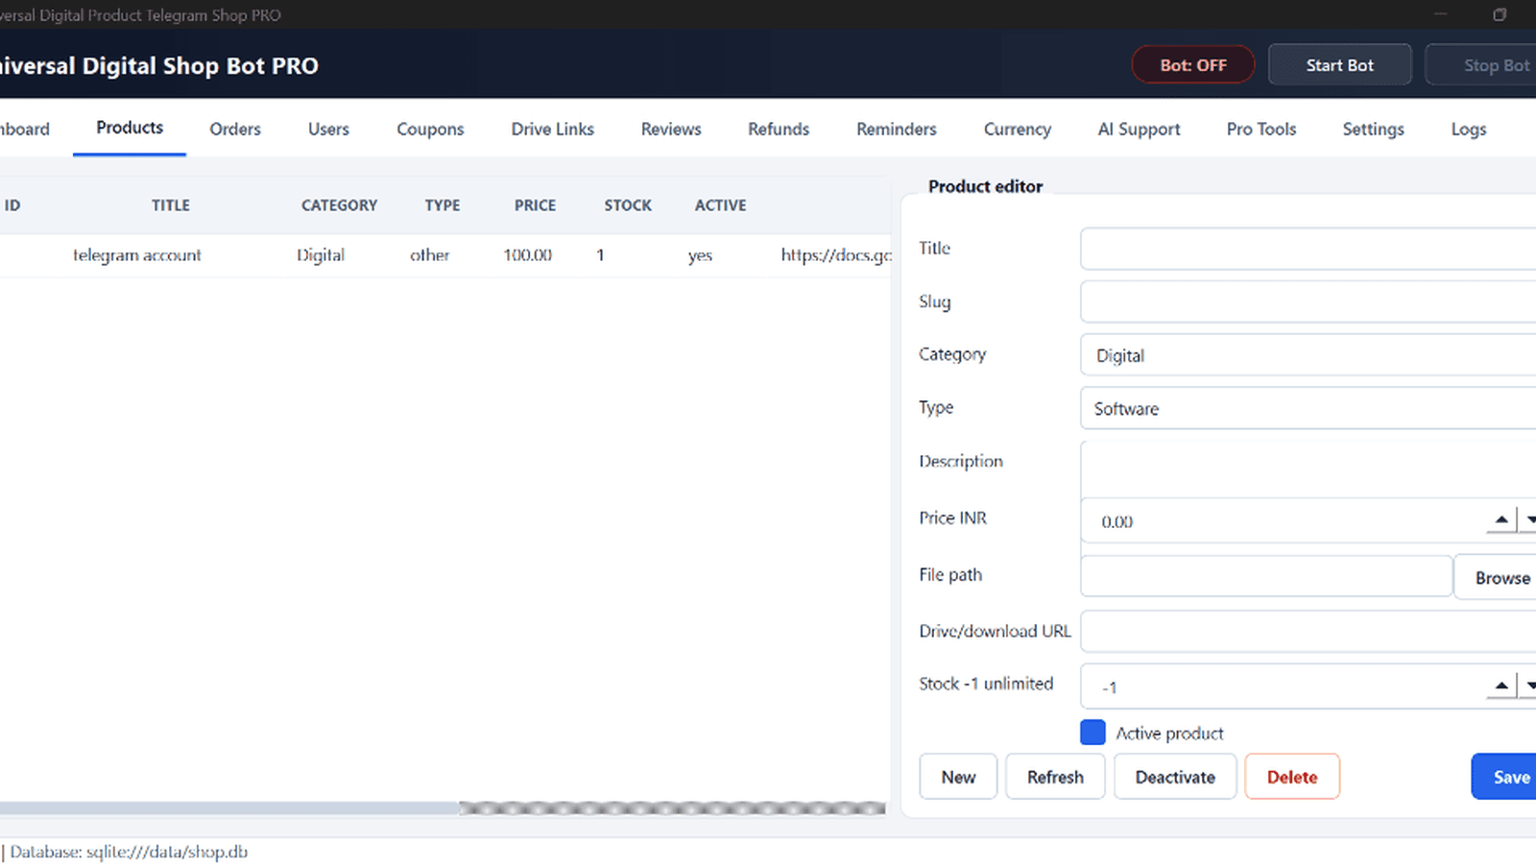The width and height of the screenshot is (1536, 864).
Task: Go to the Settings tab
Action: 1373,129
